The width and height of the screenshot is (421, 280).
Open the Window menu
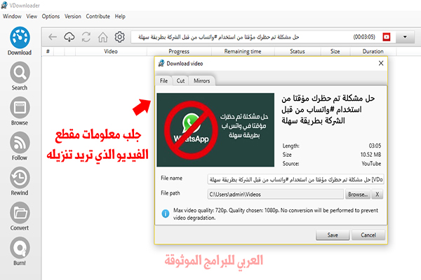(12, 16)
